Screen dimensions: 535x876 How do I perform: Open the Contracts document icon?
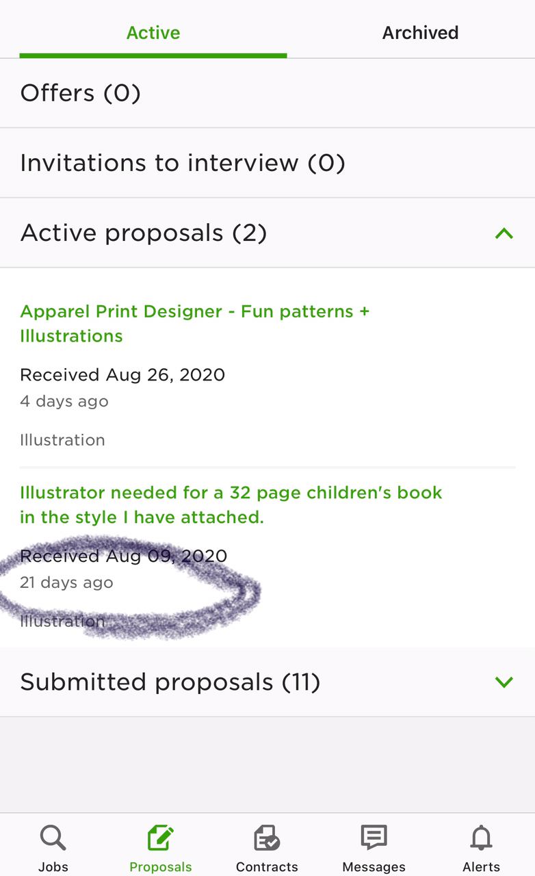pos(267,838)
